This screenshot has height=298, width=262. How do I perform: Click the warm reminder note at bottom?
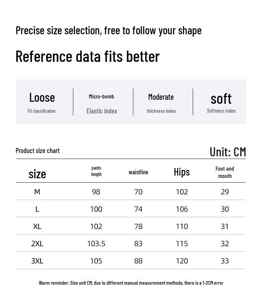coord(131,283)
